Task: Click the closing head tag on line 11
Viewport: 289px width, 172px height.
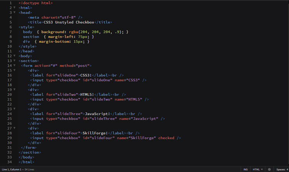Action: coord(26,51)
